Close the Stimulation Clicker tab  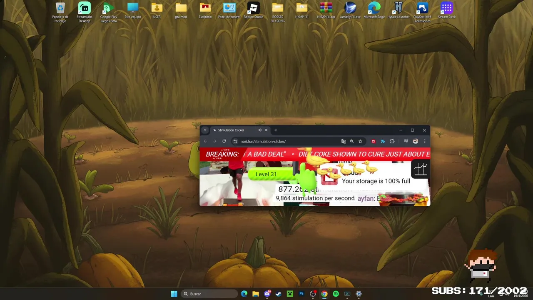(266, 130)
